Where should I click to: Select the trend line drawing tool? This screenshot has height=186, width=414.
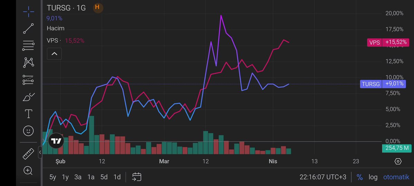[x=28, y=29]
